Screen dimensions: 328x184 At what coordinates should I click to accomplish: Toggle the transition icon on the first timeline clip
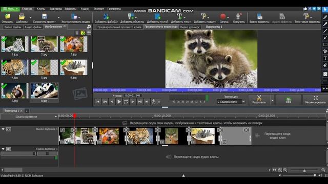[63, 130]
